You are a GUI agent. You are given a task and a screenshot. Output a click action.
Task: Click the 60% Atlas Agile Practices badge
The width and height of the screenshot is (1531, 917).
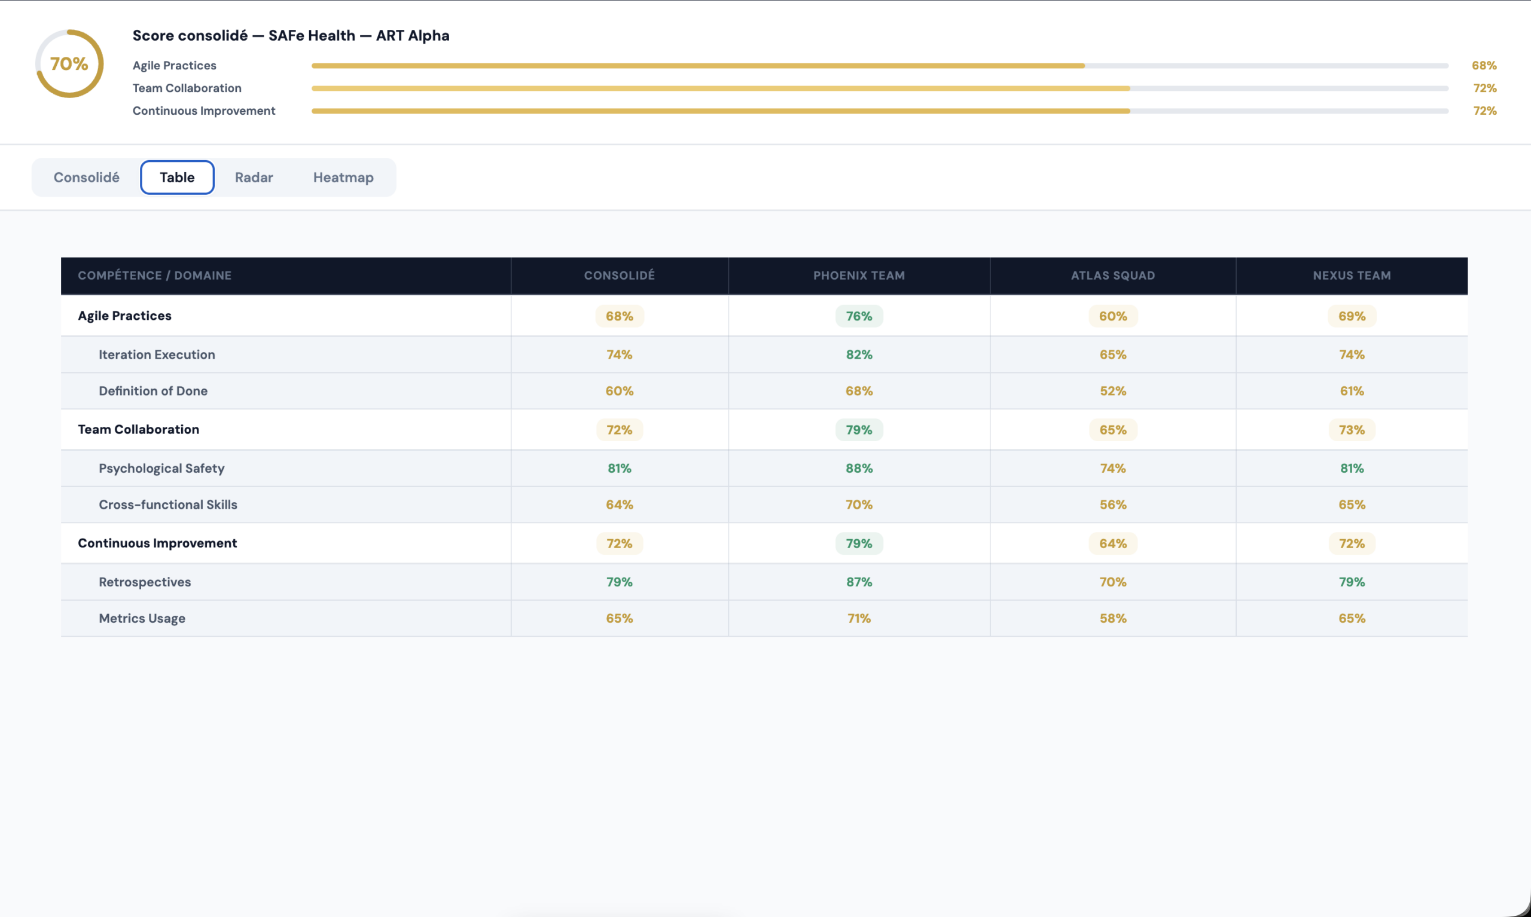coord(1112,316)
